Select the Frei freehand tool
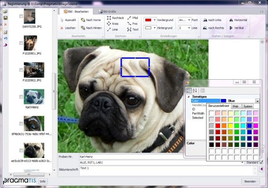 [x=132, y=24]
